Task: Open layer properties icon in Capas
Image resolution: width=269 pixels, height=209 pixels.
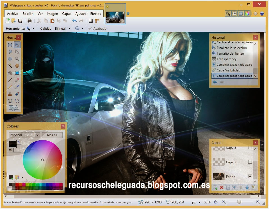Action: tap(254, 187)
